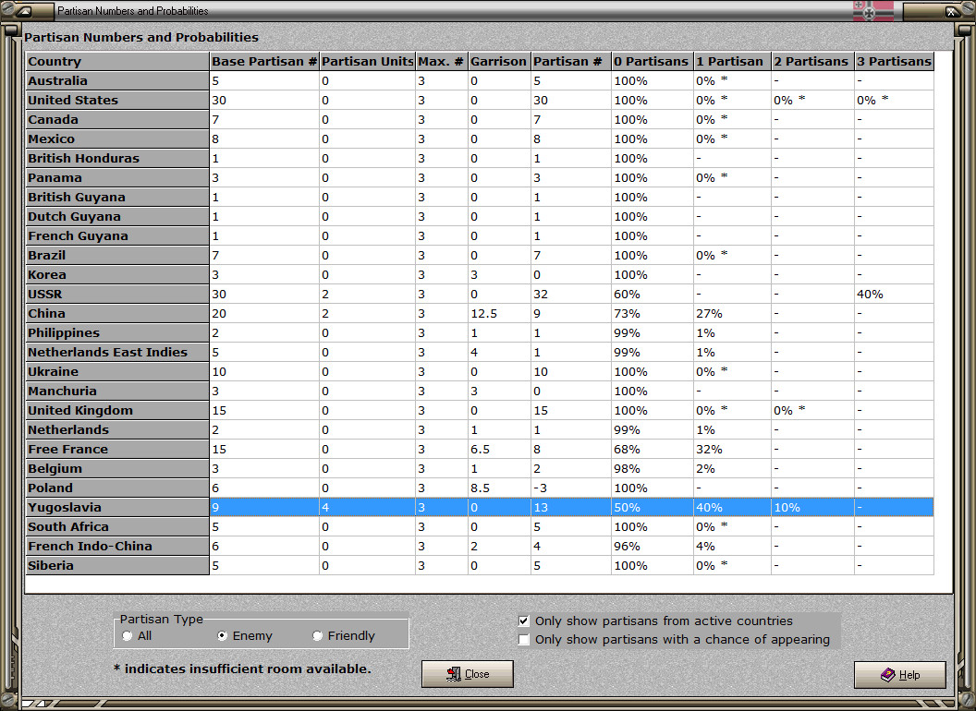Select the highlighted Yugoslavia row header
This screenshot has height=711, width=976.
[117, 507]
